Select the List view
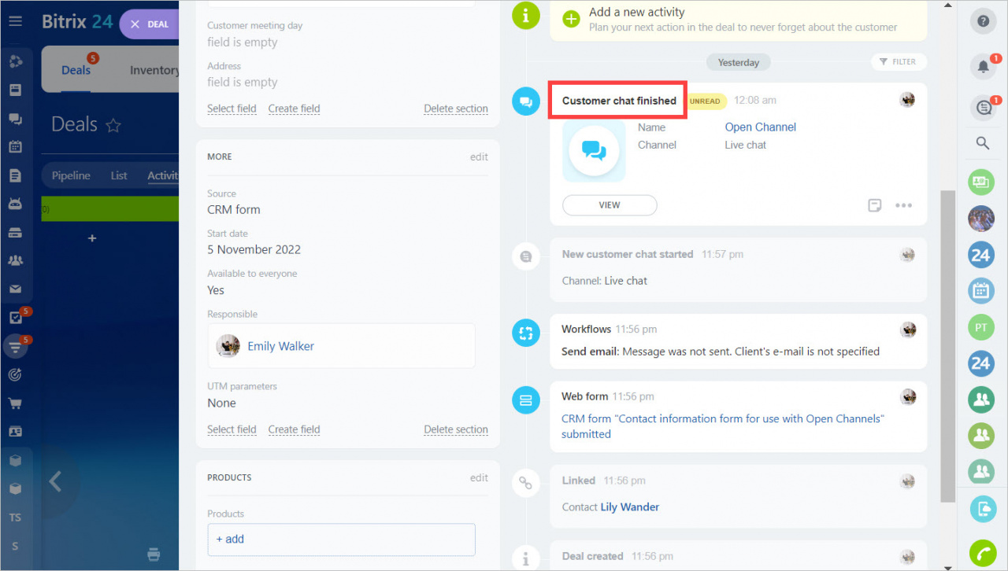This screenshot has height=571, width=1008. (119, 175)
